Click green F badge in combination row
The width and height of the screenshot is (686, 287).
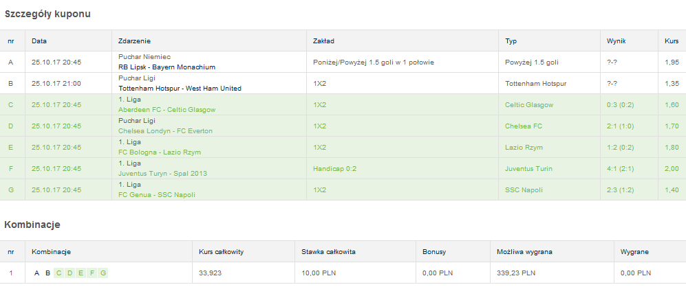(92, 273)
